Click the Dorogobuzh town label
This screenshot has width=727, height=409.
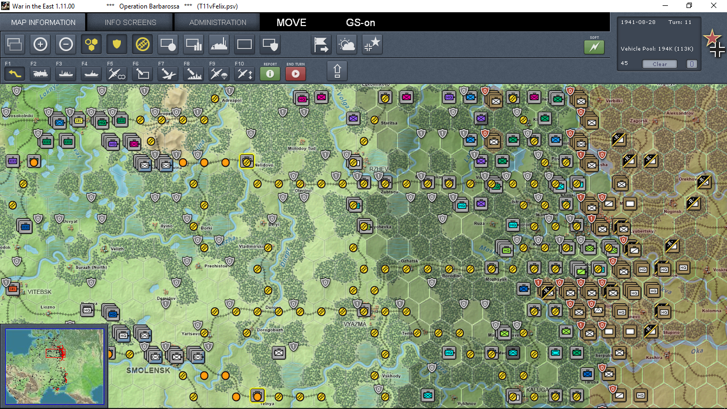click(x=270, y=330)
